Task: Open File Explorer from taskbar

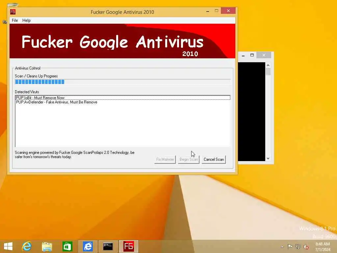Action: pos(47,246)
